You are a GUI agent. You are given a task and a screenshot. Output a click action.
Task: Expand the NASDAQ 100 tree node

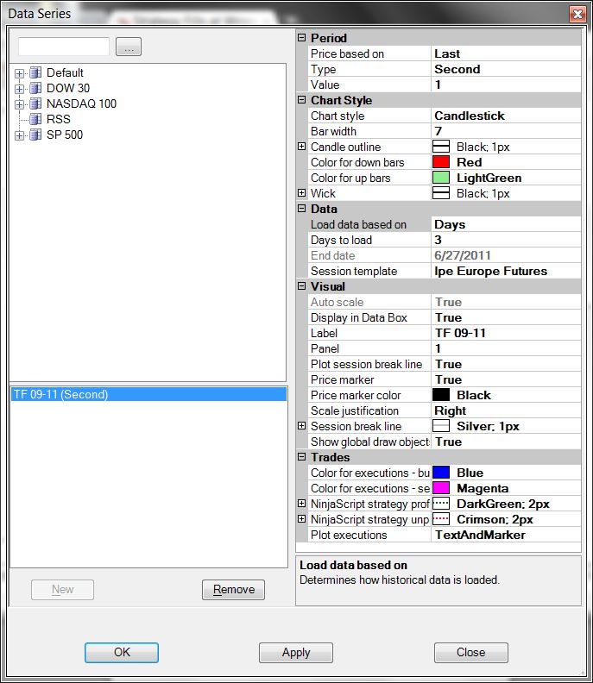click(x=19, y=104)
